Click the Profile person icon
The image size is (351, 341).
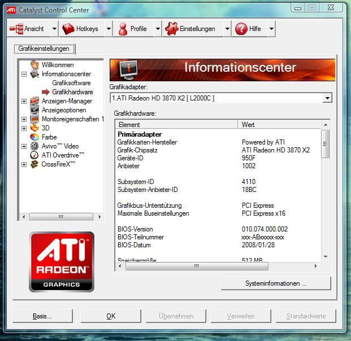[x=123, y=29]
